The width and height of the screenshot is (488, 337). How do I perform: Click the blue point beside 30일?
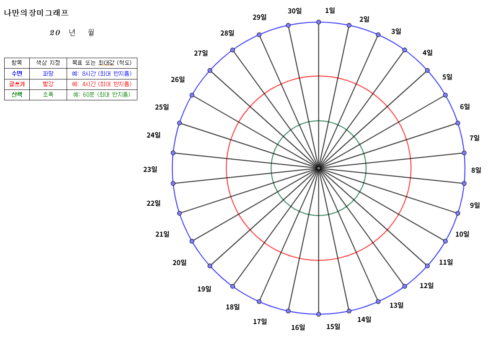click(288, 25)
